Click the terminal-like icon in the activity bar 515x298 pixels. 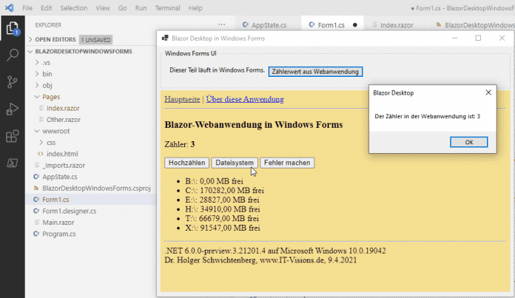[x=13, y=163]
